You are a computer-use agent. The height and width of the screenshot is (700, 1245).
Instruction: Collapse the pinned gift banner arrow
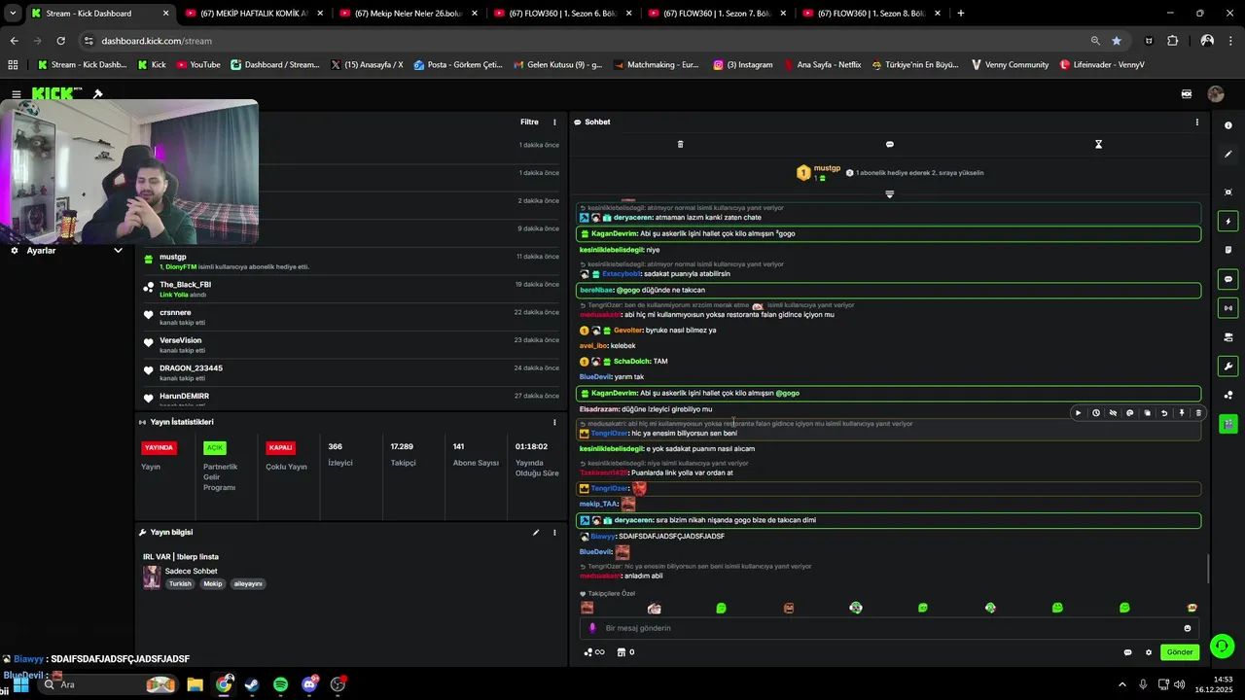click(889, 194)
